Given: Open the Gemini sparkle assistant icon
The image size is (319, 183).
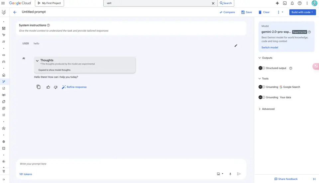Looking at the screenshot, I should click(x=277, y=3).
